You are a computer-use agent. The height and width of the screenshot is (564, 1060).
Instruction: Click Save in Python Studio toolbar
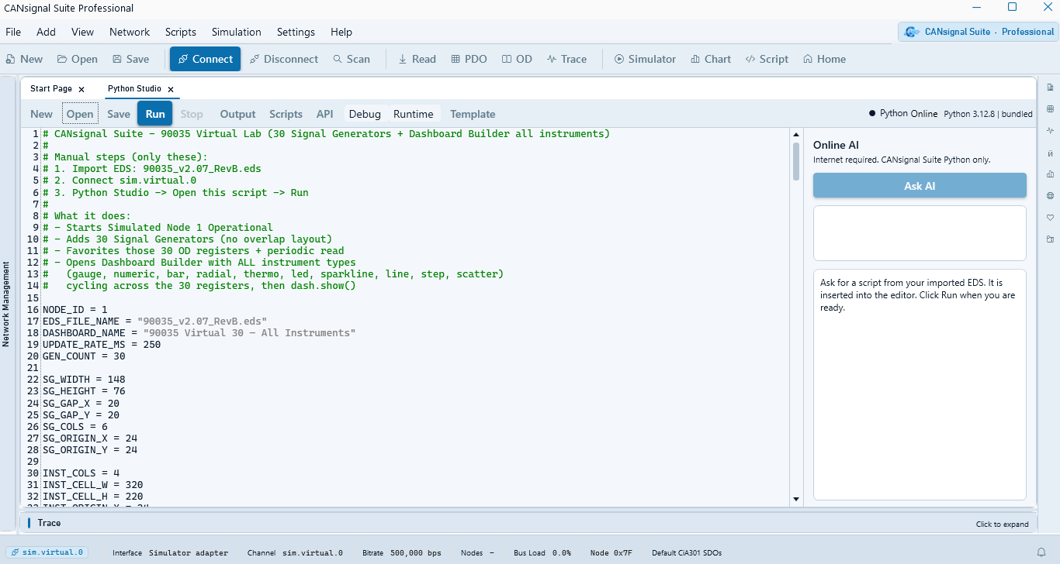point(119,114)
